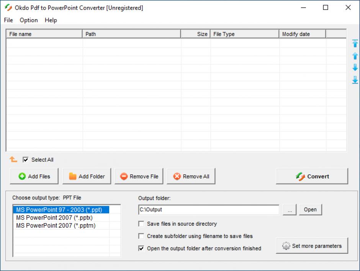Open the File menu
This screenshot has width=360, height=271.
click(x=8, y=20)
